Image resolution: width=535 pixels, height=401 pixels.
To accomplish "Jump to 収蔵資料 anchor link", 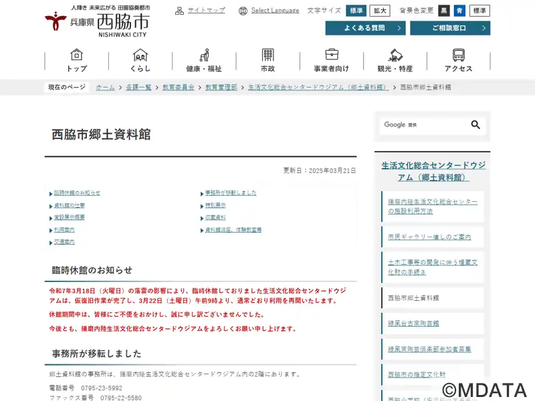I will [215, 218].
